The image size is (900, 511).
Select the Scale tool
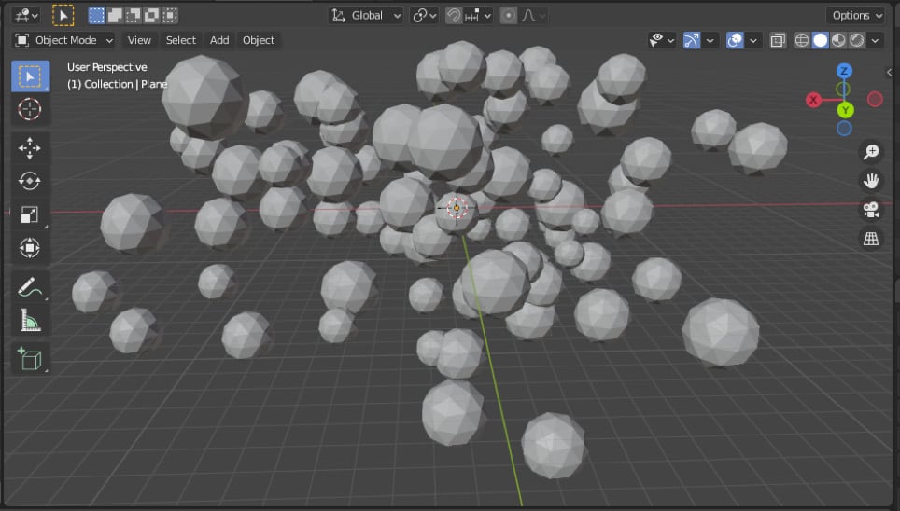pyautogui.click(x=30, y=214)
